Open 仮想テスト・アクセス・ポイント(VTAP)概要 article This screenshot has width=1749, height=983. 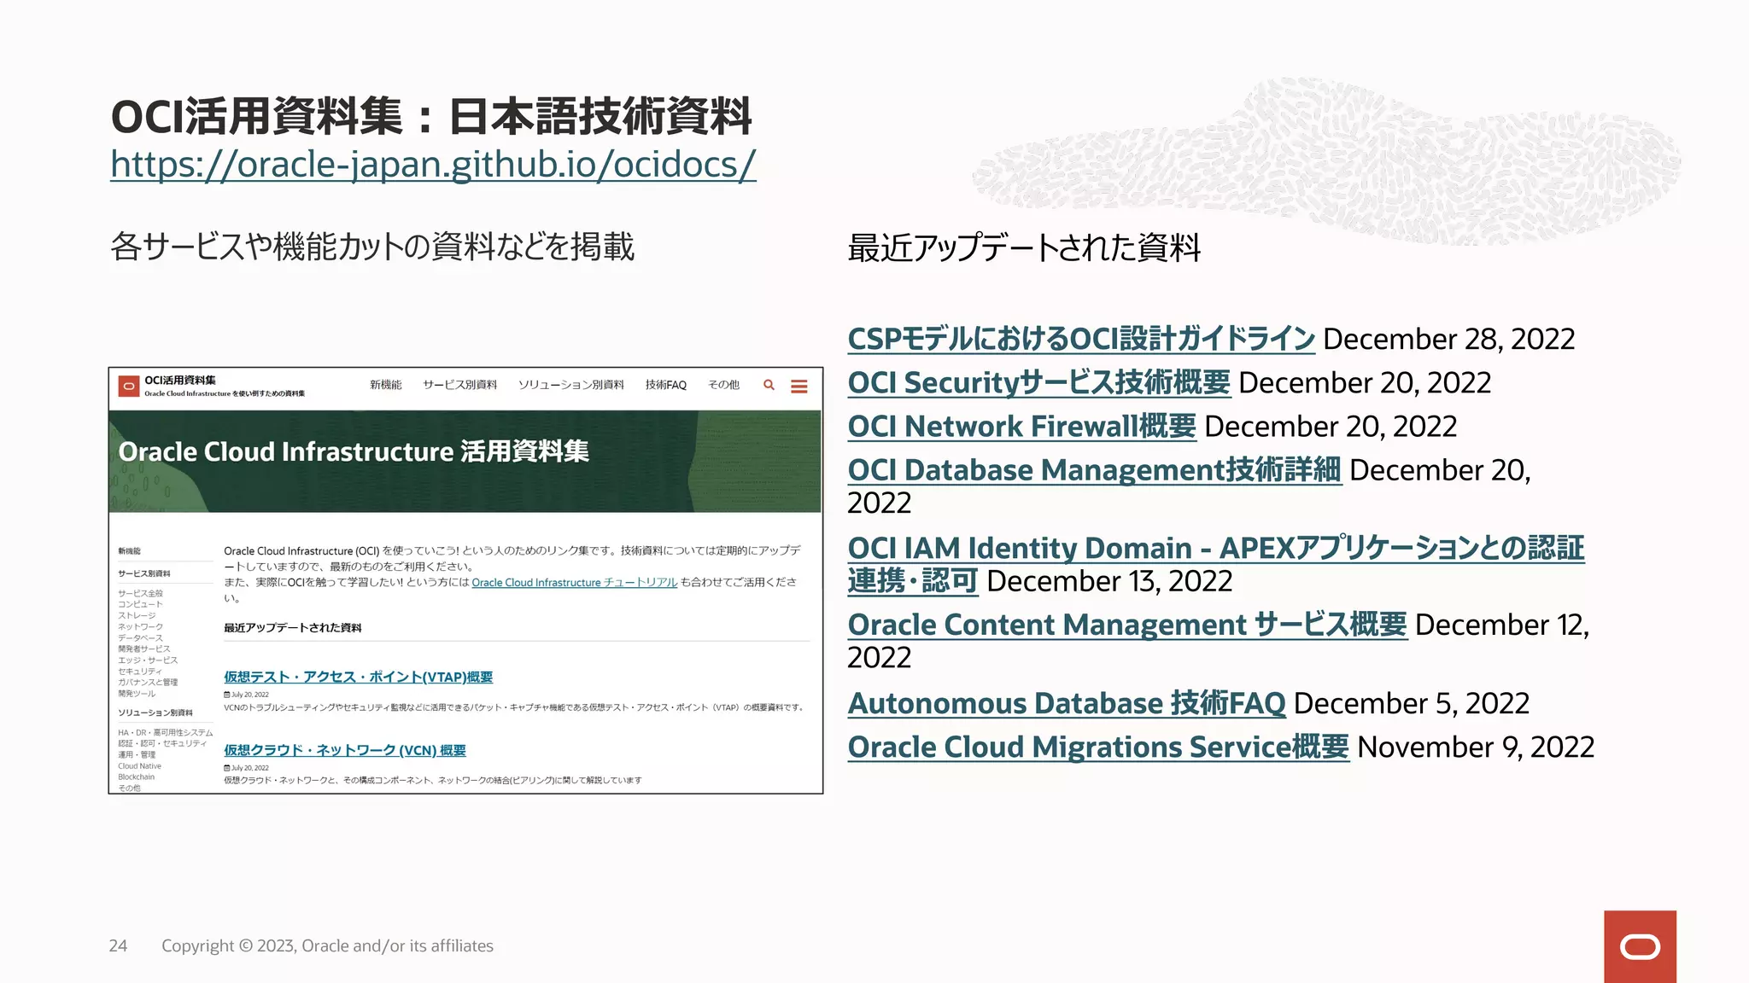[x=358, y=677]
